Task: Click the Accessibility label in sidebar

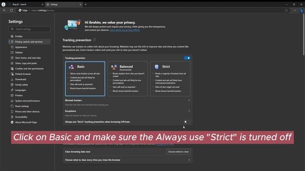Action: click(21, 117)
